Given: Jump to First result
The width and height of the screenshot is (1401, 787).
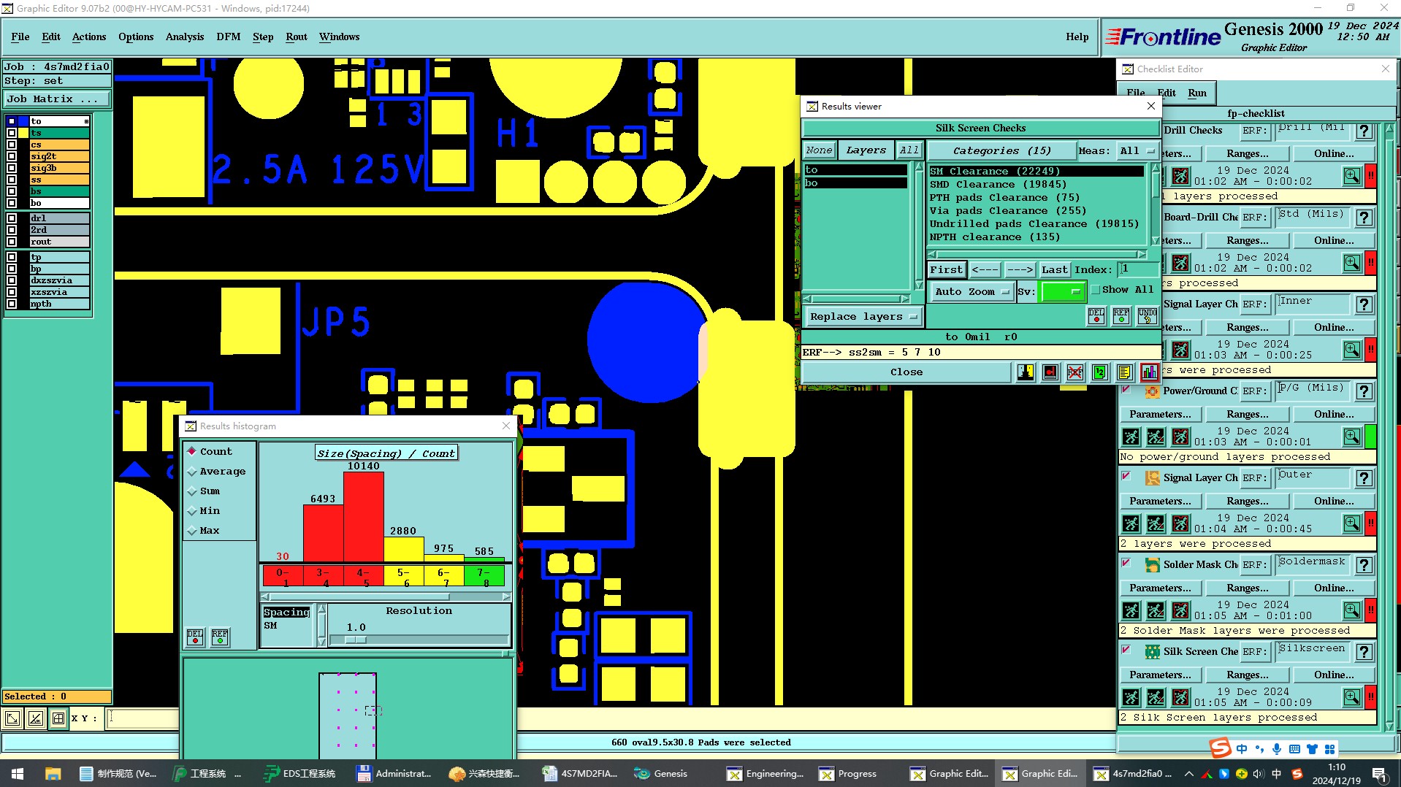Looking at the screenshot, I should 947,270.
